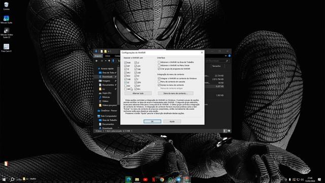Click the Alternar tudo button
The height and width of the screenshot is (183, 325).
[138, 94]
